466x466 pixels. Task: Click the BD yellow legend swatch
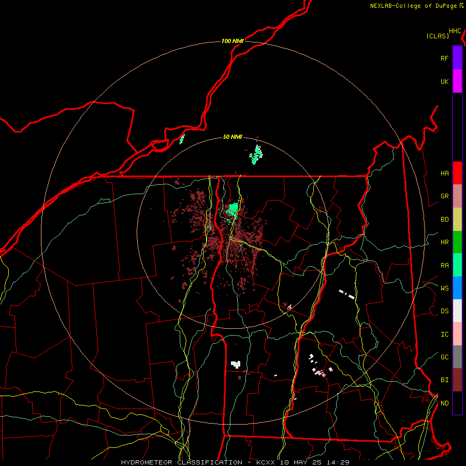[457, 220]
